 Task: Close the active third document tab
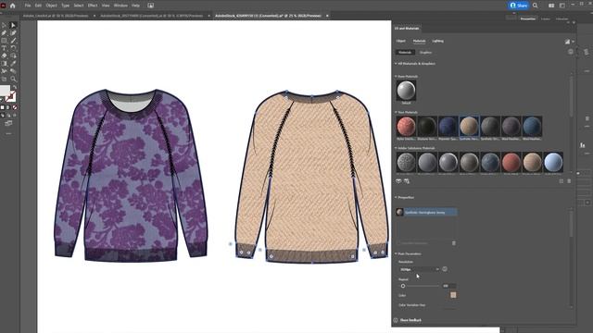(327, 16)
